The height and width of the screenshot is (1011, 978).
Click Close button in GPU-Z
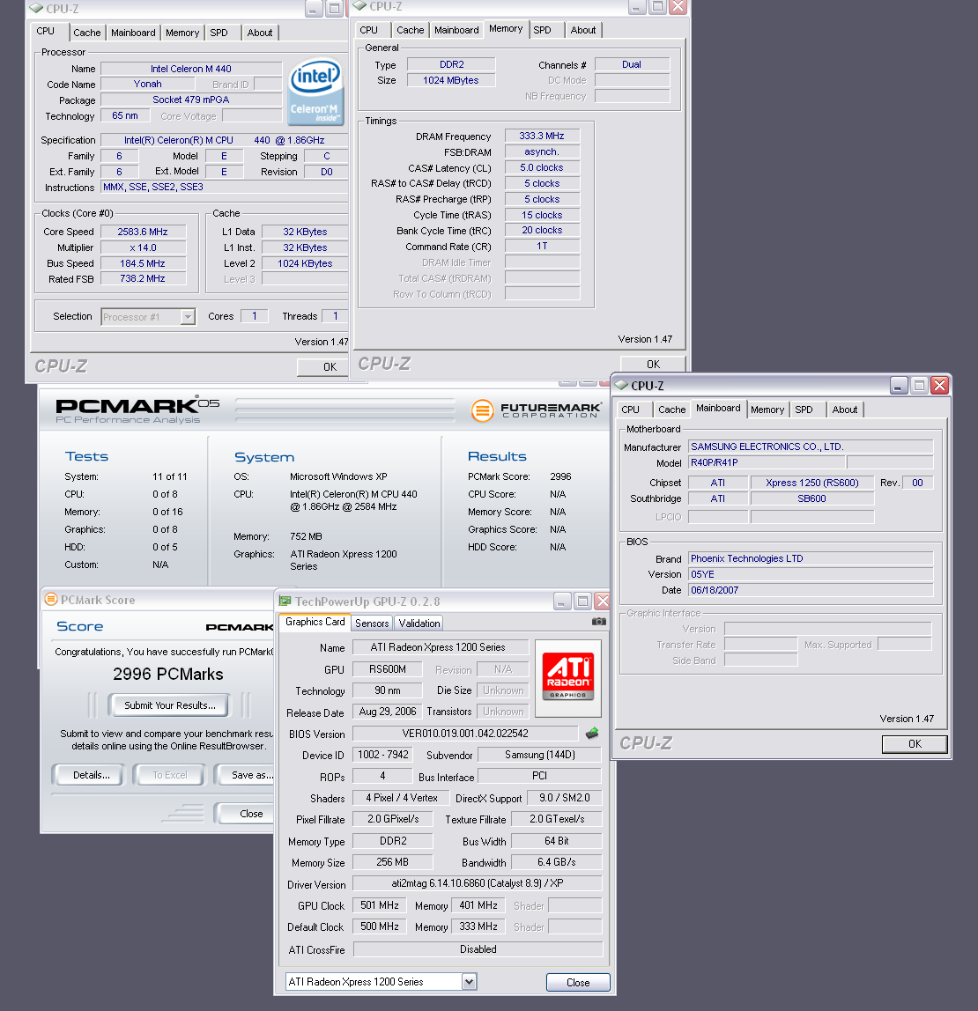pos(578,982)
